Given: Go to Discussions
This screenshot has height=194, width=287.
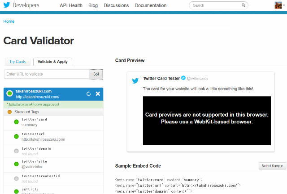Looking at the screenshot, I should click(116, 5).
